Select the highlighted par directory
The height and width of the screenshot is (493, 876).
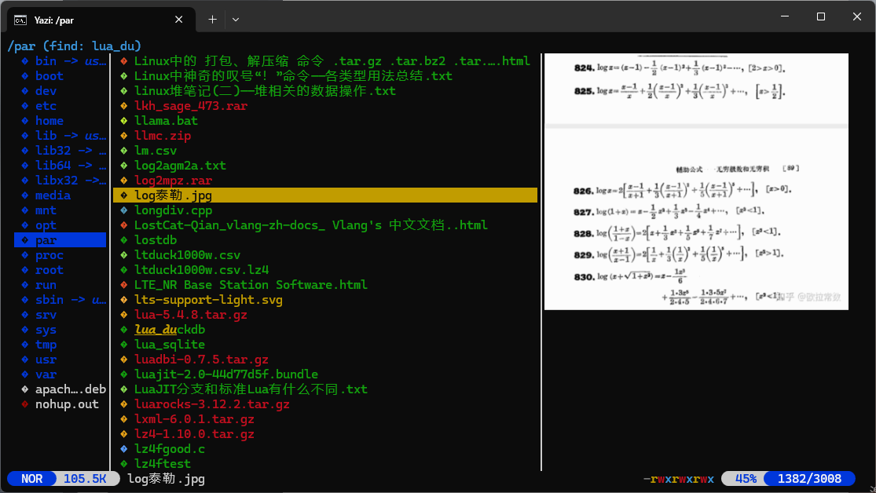pos(60,240)
